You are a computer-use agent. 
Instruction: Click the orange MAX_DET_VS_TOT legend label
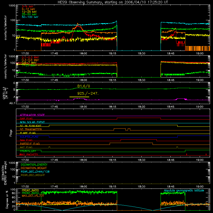tap(33, 196)
